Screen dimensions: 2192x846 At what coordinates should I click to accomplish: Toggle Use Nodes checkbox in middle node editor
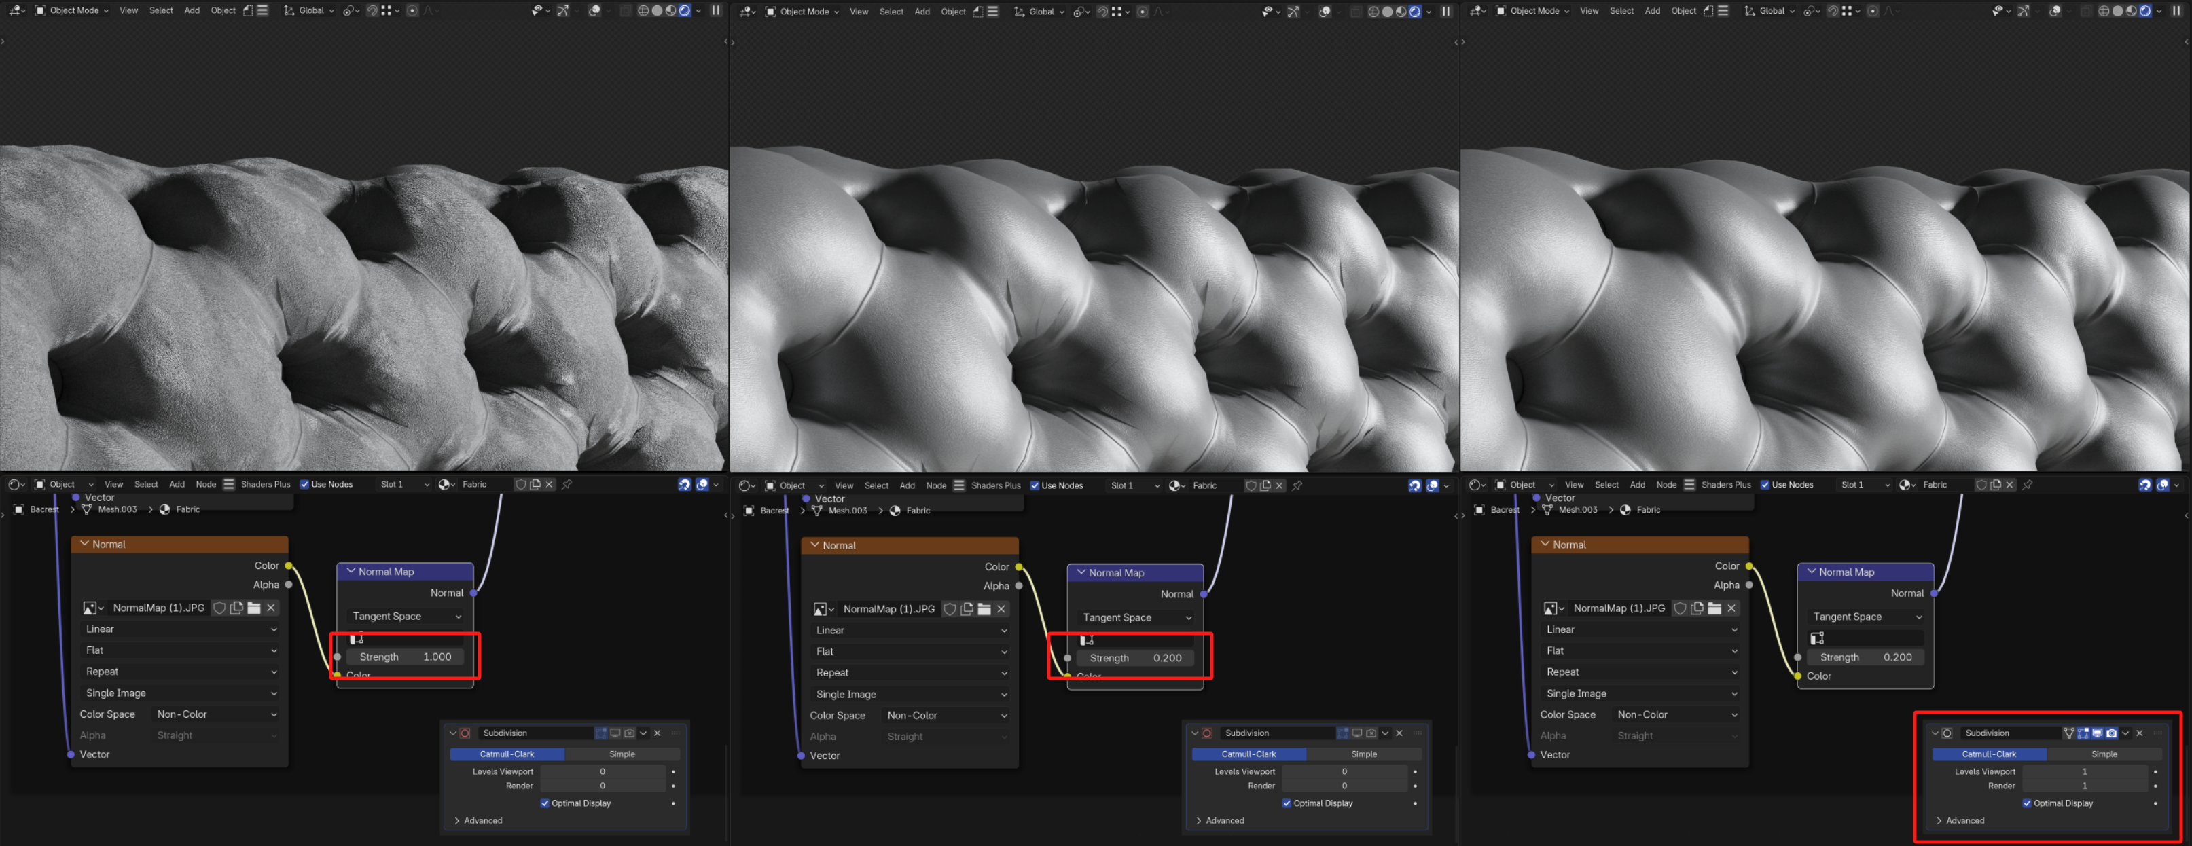(1035, 485)
